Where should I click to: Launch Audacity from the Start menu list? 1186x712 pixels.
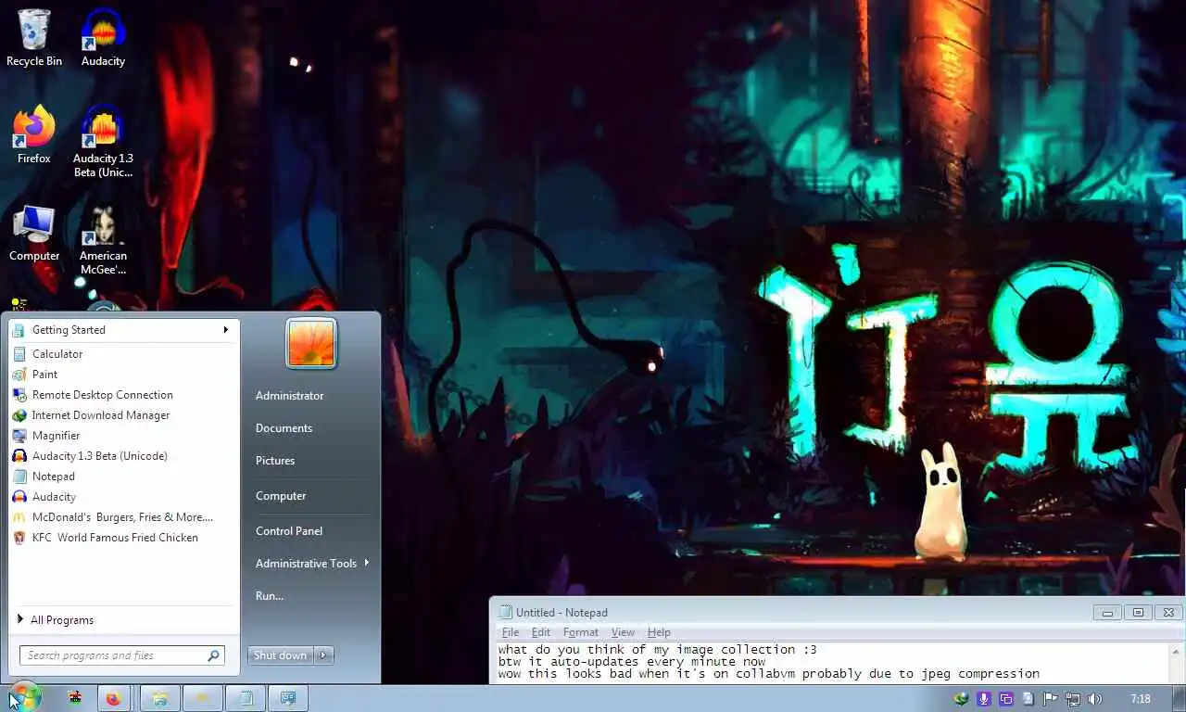(x=124, y=497)
